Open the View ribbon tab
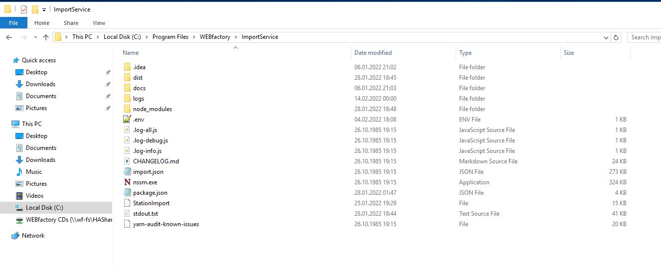661x269 pixels. 99,23
